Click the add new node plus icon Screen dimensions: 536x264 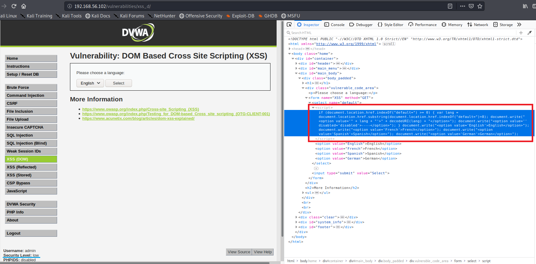tap(521, 33)
